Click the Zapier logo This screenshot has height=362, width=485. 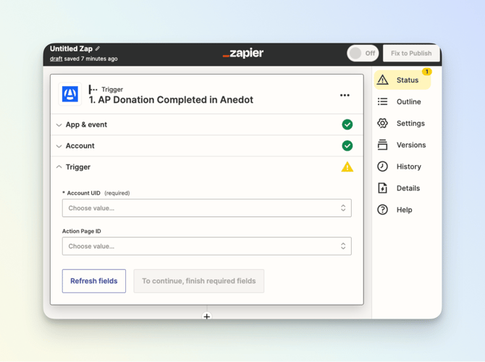243,54
